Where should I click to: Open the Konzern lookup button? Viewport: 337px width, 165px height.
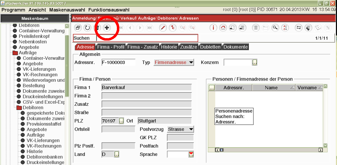tap(255, 62)
